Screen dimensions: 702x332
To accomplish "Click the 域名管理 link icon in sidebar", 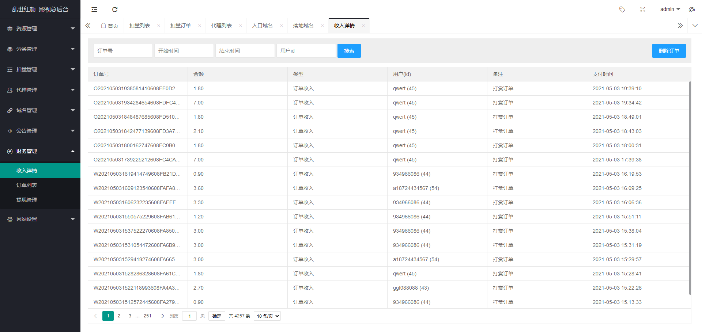I will tap(10, 110).
